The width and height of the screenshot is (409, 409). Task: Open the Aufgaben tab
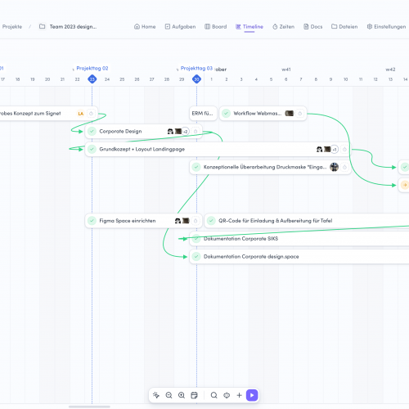tap(180, 27)
